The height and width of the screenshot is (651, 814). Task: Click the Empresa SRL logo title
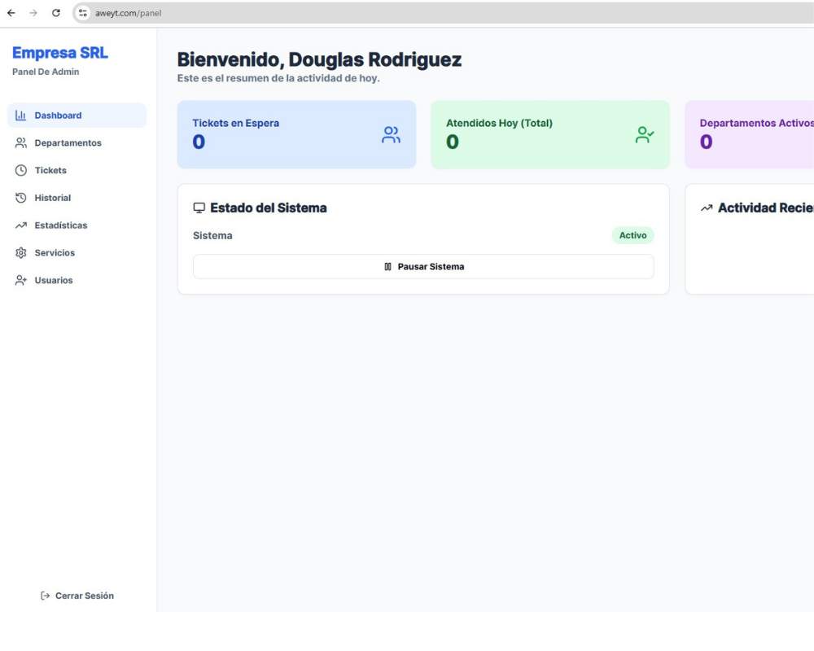(x=60, y=53)
